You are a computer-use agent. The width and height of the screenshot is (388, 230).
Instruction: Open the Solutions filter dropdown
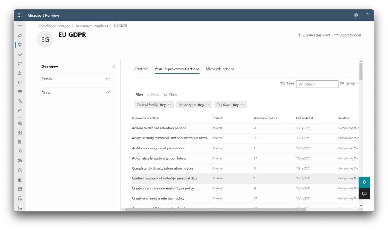point(230,105)
